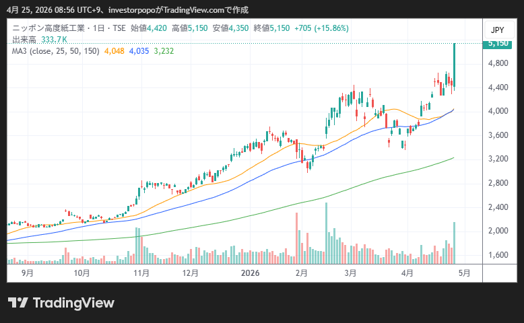This screenshot has height=323, width=524.
Task: Click the 2,400 level on price axis
Action: coord(498,207)
